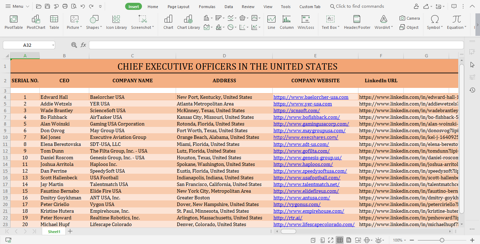Open the baelorcher-usa.com website link
480x244 pixels.
coord(311,97)
